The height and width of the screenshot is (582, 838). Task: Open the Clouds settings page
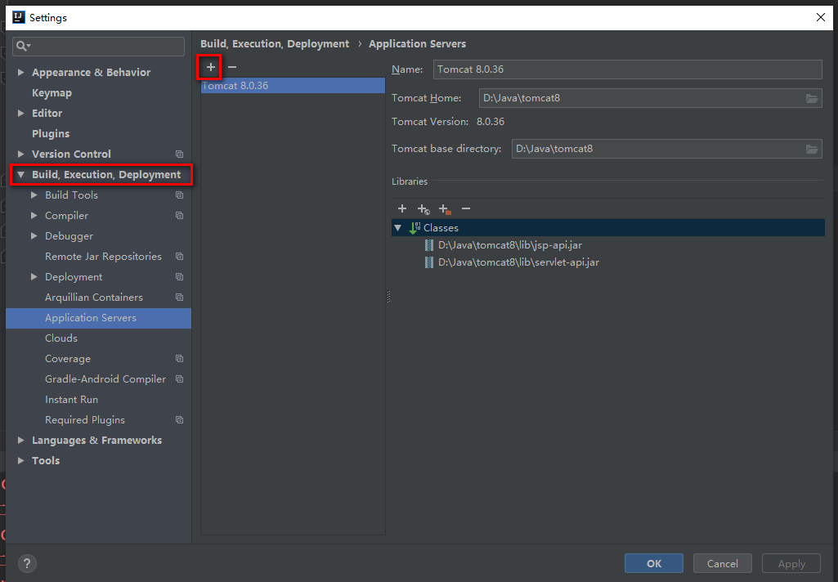tap(61, 338)
